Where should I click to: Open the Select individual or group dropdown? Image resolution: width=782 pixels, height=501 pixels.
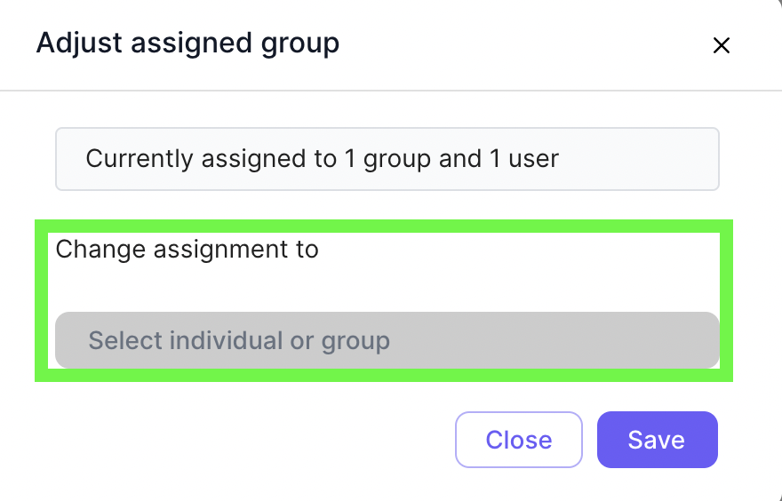pos(387,340)
